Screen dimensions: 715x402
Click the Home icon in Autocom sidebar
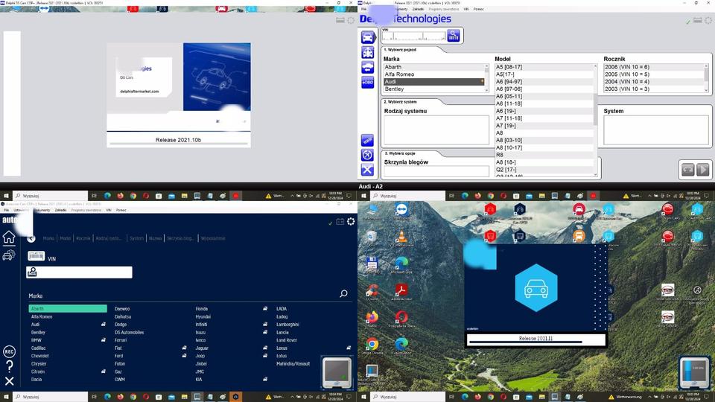click(x=9, y=237)
